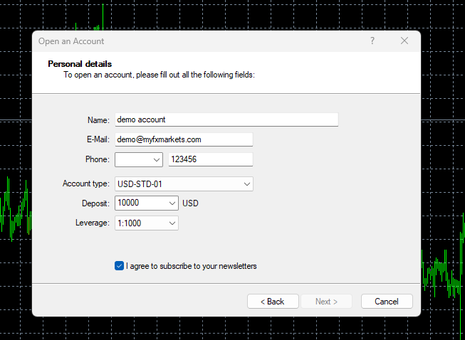Image resolution: width=465 pixels, height=340 pixels.
Task: Focus the E-Mail input field
Action: point(184,139)
